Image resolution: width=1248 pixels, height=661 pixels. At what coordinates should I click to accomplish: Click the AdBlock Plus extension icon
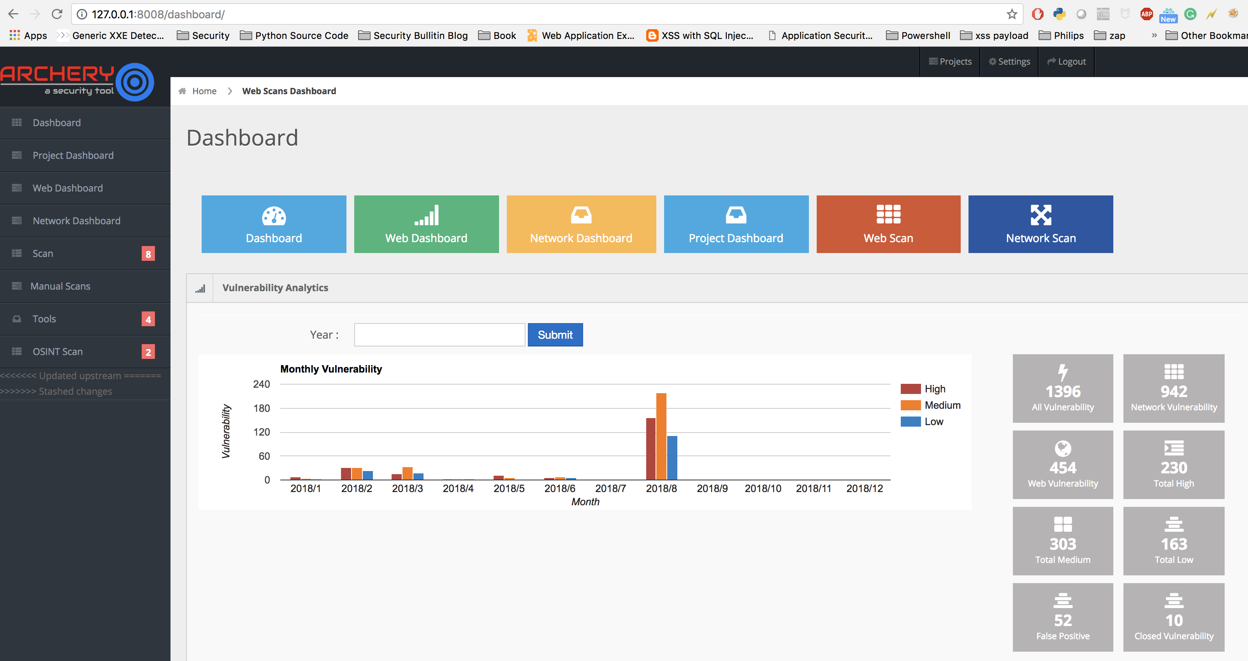click(x=1146, y=14)
